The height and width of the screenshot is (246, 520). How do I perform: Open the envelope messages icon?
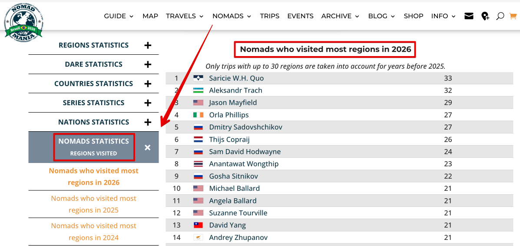(x=469, y=16)
